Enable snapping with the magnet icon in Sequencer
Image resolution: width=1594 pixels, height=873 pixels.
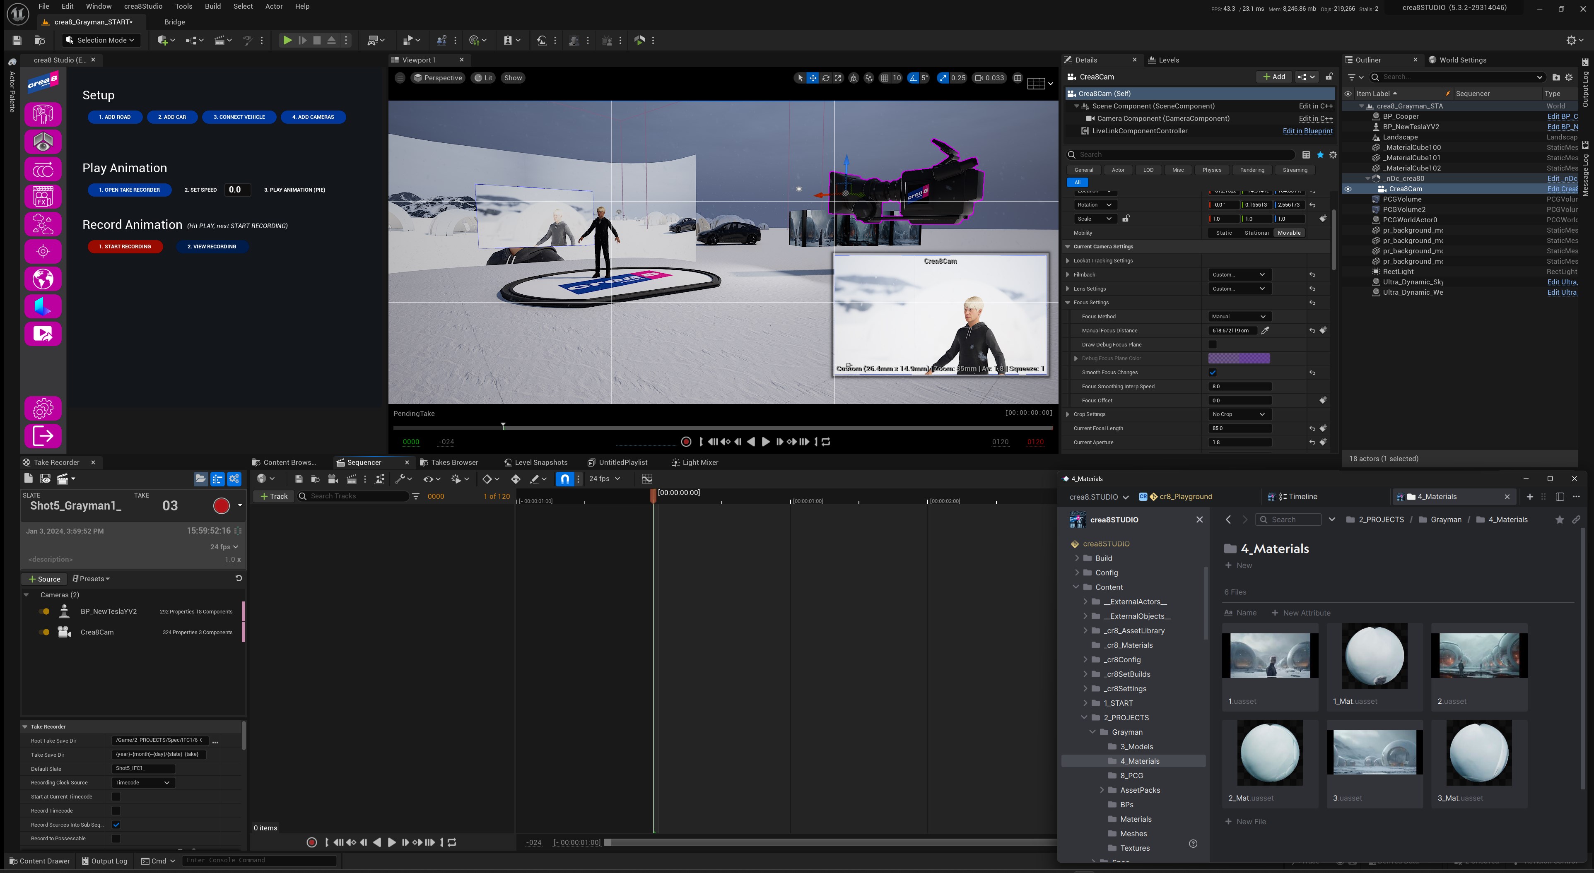click(565, 478)
